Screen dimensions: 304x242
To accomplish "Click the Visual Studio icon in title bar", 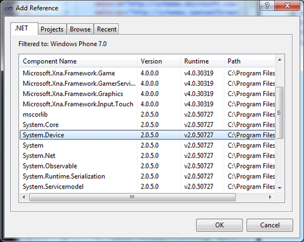I will (9, 9).
